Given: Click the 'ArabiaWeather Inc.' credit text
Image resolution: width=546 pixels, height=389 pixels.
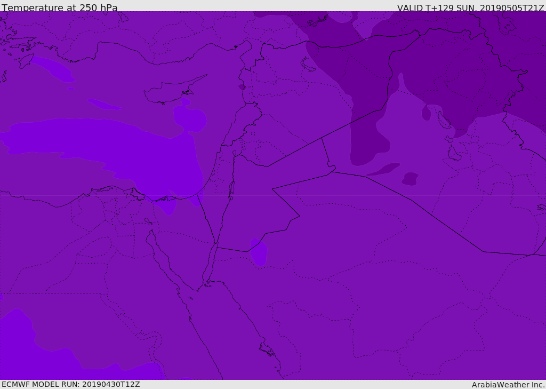Looking at the screenshot, I should 508,385.
